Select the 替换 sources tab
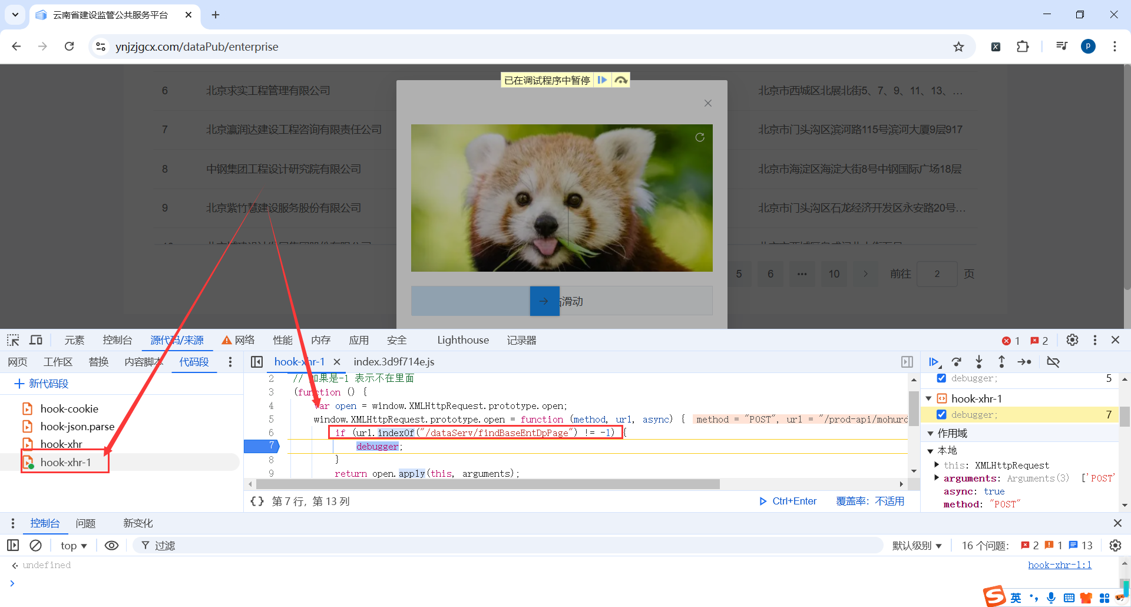This screenshot has width=1131, height=607. pos(98,362)
